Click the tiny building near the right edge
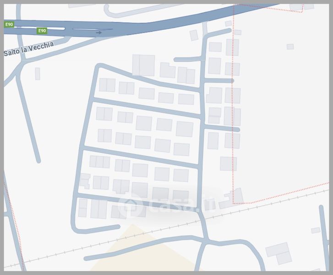This screenshot has width=333, height=275. 316,230
